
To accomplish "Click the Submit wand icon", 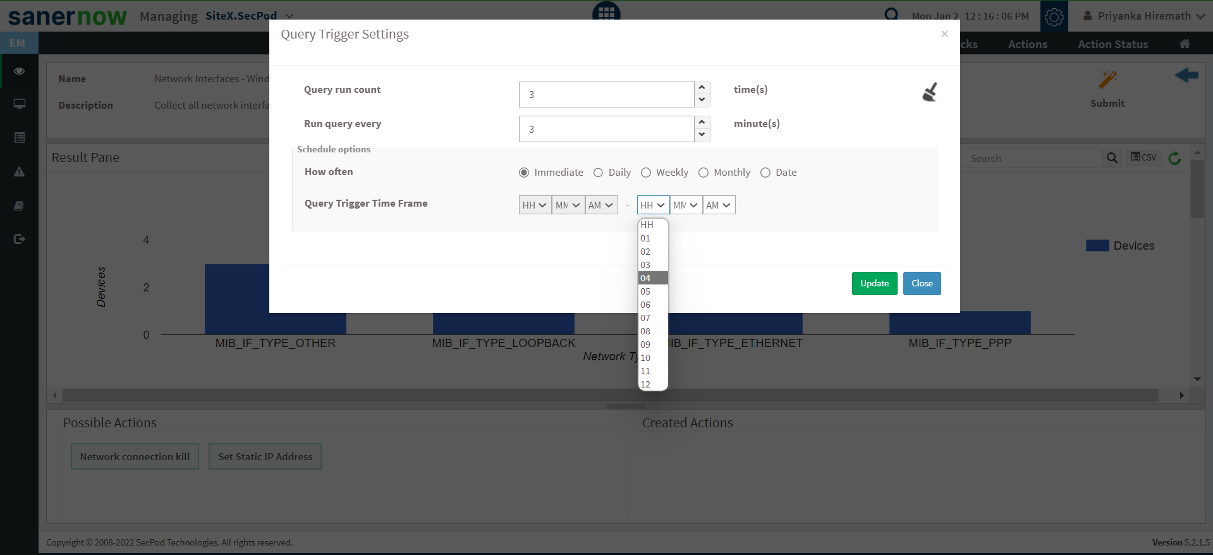I will click(1107, 80).
